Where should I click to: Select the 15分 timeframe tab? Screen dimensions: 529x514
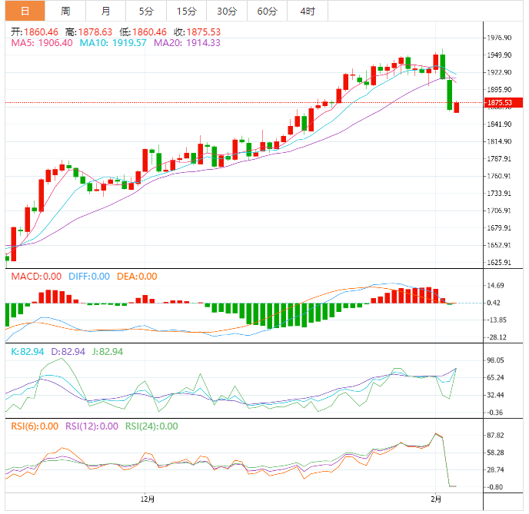186,11
